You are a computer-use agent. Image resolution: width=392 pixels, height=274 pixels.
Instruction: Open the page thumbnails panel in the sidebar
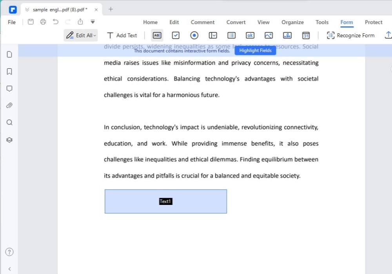9,54
